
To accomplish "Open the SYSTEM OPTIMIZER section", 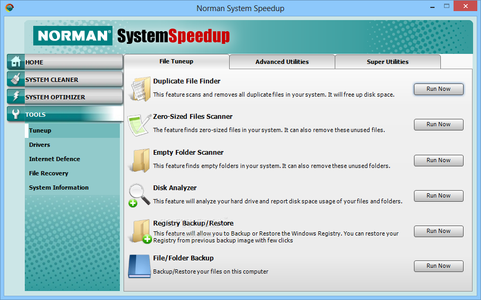I will 65,97.
